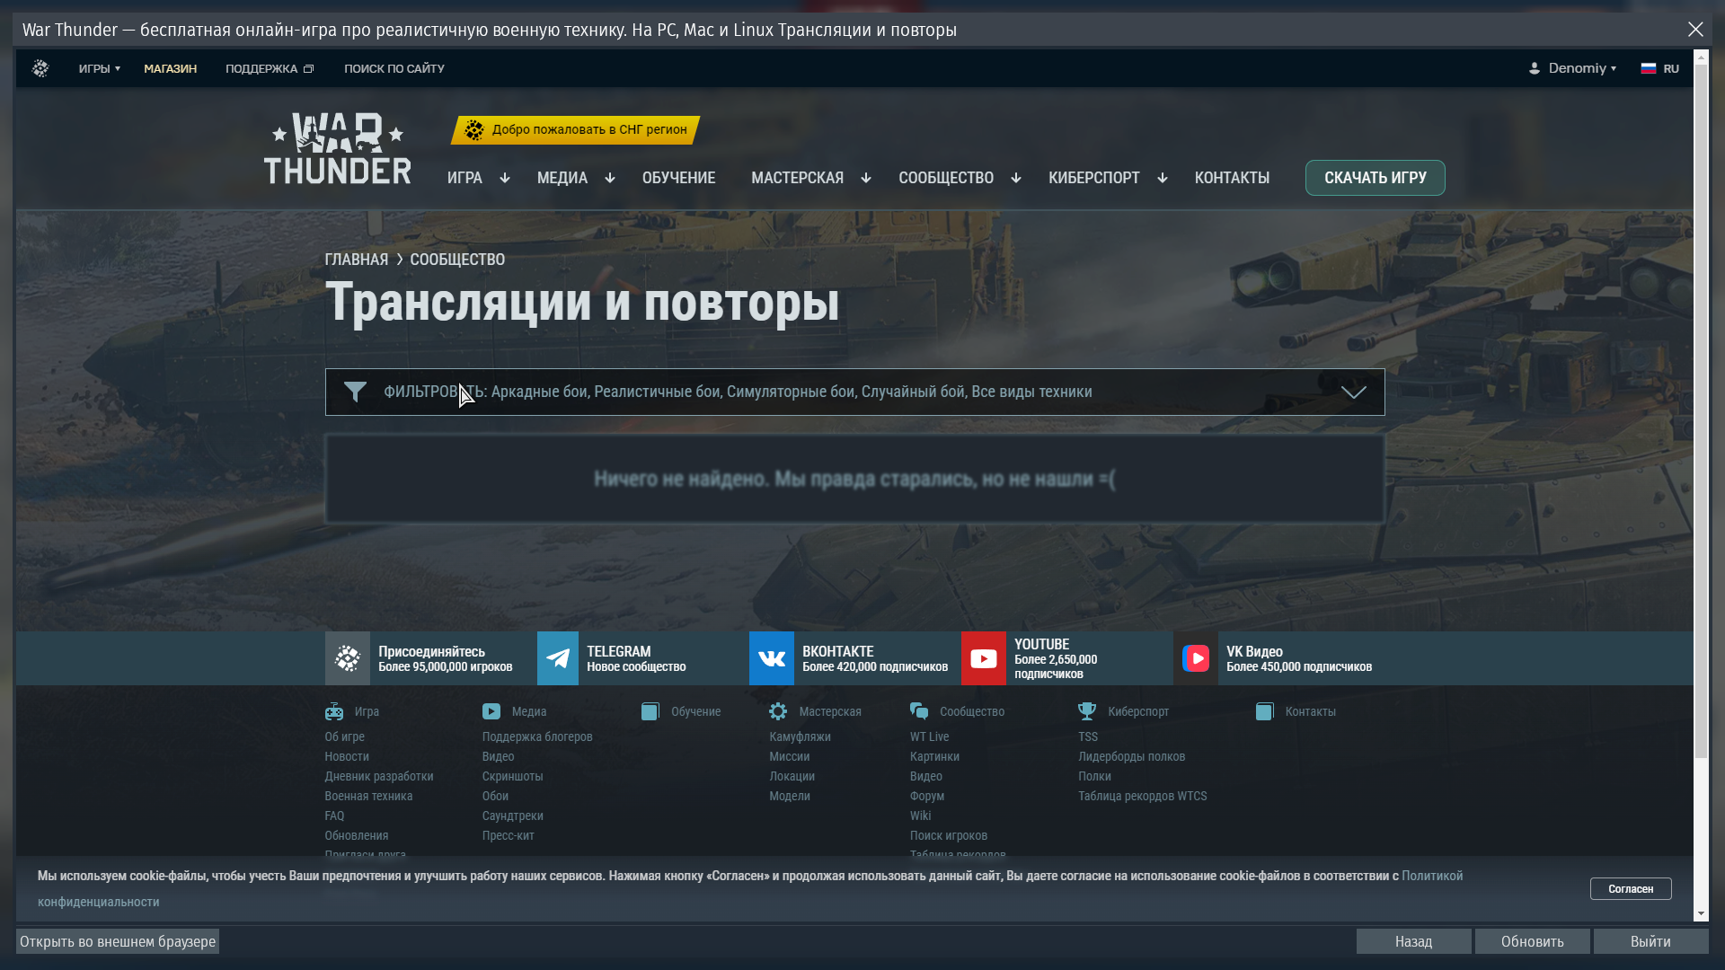Viewport: 1725px width, 970px height.
Task: Click the Gaijin snail logo icon
Action: pyautogui.click(x=40, y=68)
